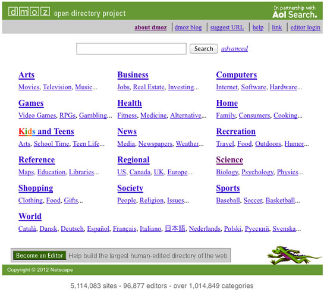Open the Software subcategory
This screenshot has height=295, width=327.
click(x=253, y=87)
